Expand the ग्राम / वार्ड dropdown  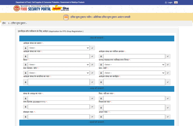click(134, 73)
